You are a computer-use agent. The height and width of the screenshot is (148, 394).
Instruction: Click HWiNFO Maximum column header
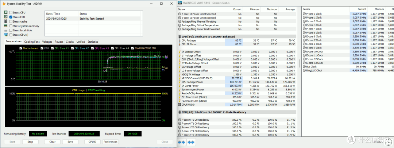point(269,9)
